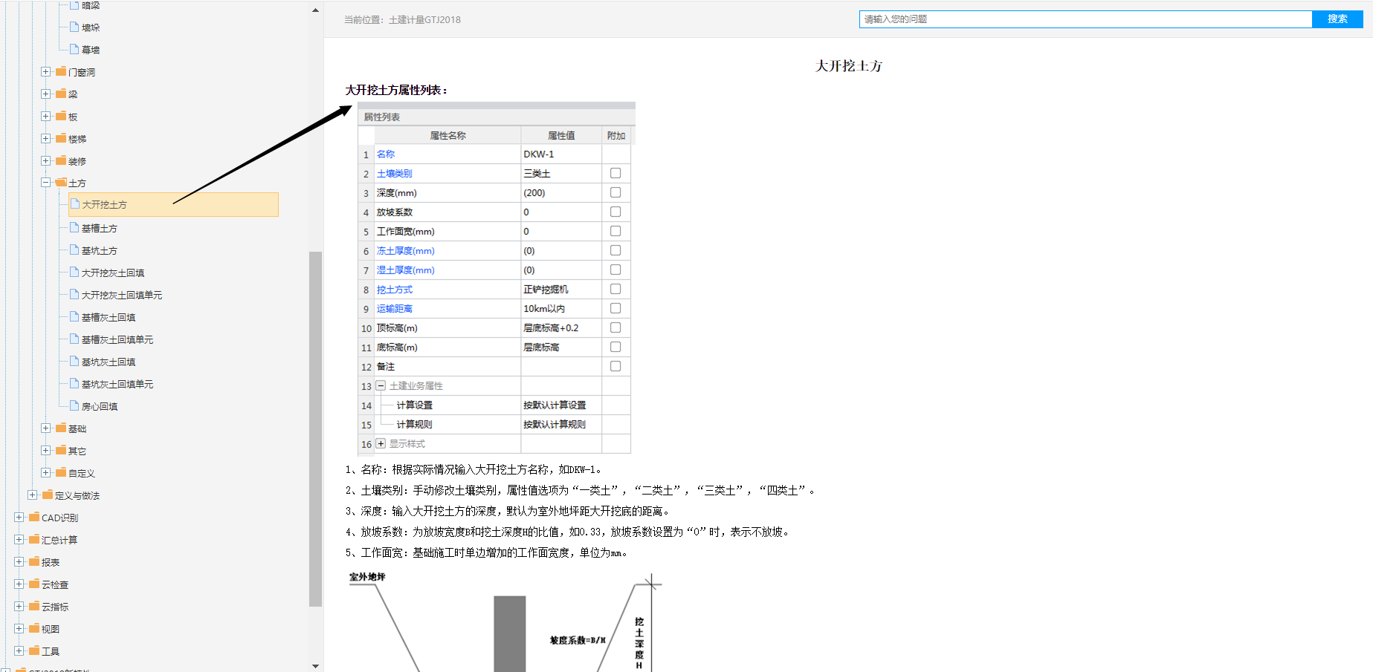Expand the 基础 folder node
The image size is (1373, 672).
coord(46,428)
